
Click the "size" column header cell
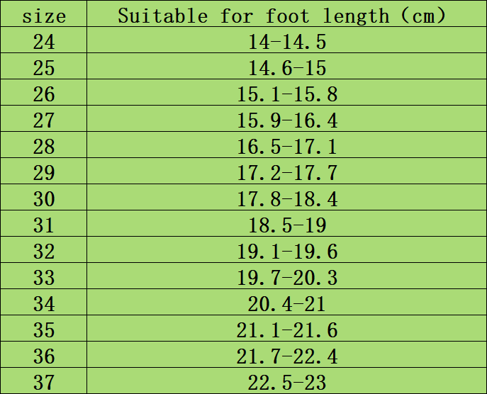[x=44, y=16]
